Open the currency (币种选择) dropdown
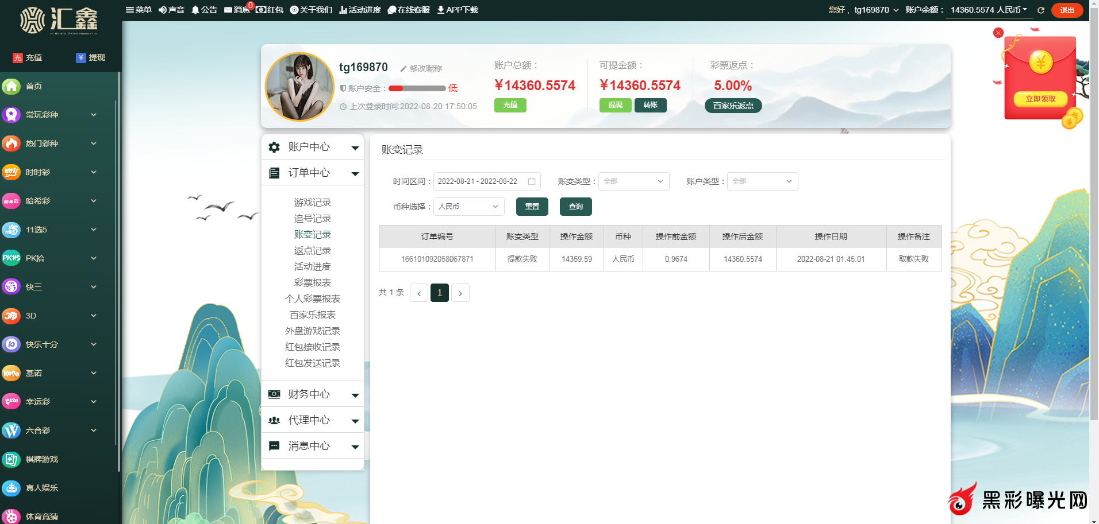Viewport: 1099px width, 524px height. point(468,207)
